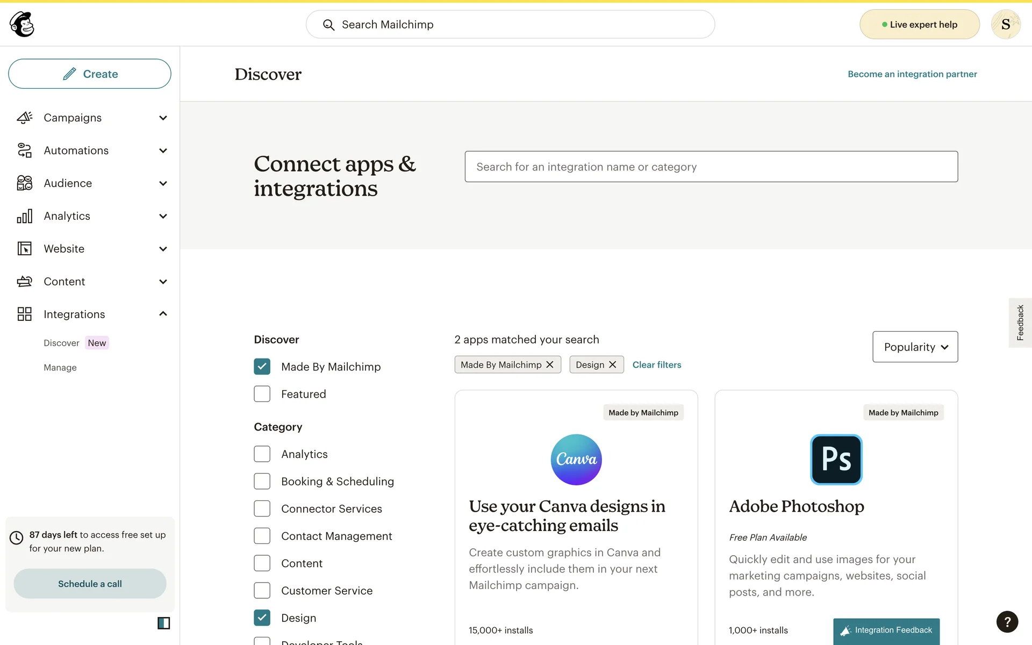Enable the Featured checkbox

click(x=262, y=394)
